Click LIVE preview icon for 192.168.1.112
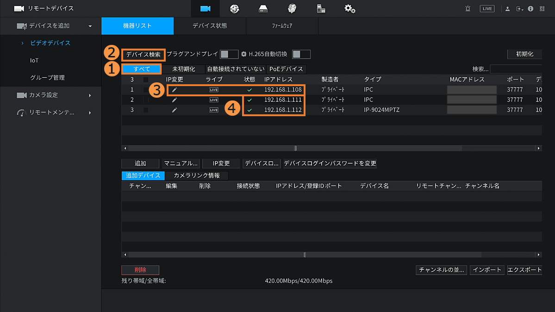555x312 pixels. tap(213, 110)
